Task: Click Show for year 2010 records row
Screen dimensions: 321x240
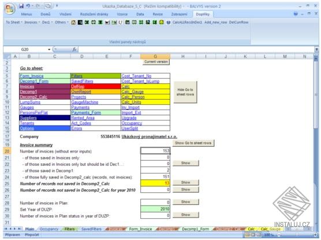Action: click(186, 189)
